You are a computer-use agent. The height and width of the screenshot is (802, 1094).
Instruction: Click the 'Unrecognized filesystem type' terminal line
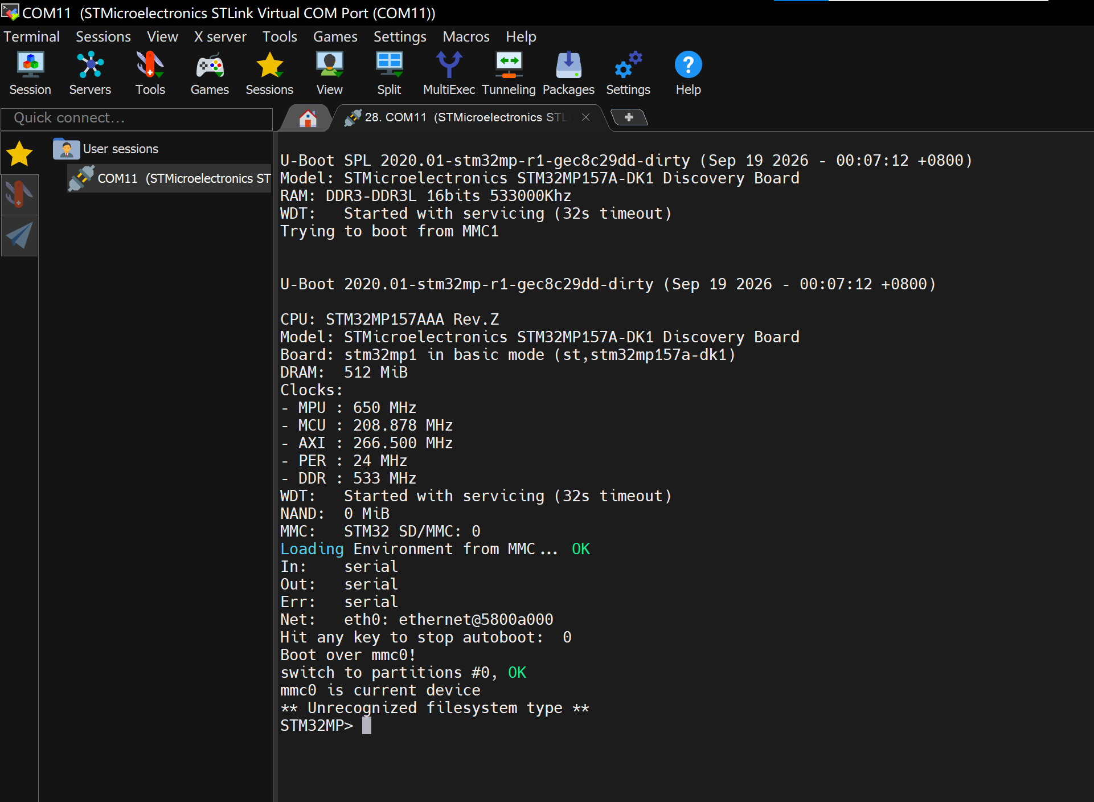435,708
